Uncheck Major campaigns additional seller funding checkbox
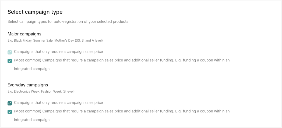 click(10, 61)
